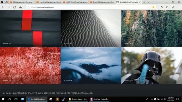Screen dimensions: 182x102
Task: Open the red textured foliage album
Action: click(x=30, y=65)
